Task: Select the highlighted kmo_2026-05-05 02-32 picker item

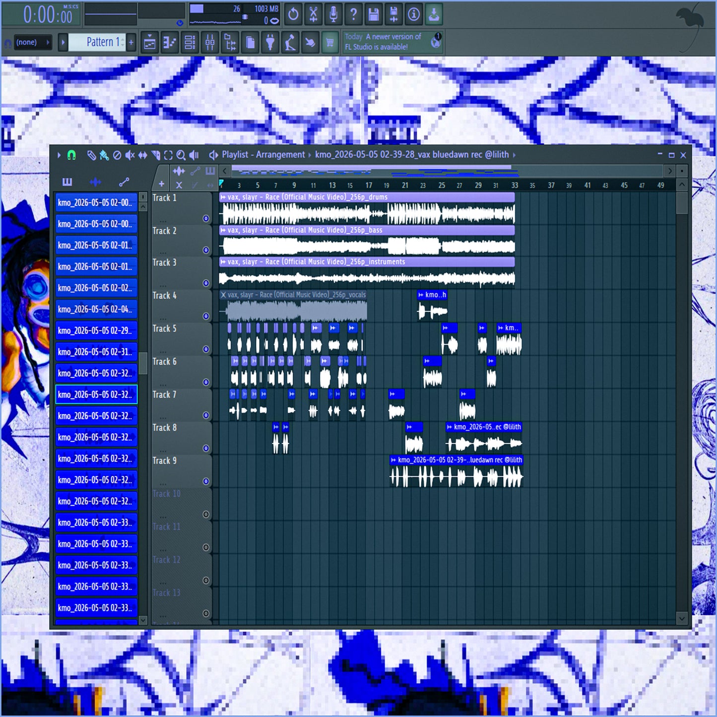Action: pyautogui.click(x=96, y=395)
